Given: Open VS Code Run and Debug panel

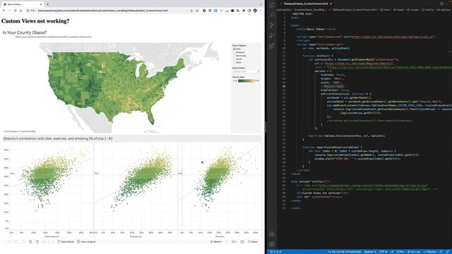Looking at the screenshot, I should tap(272, 35).
